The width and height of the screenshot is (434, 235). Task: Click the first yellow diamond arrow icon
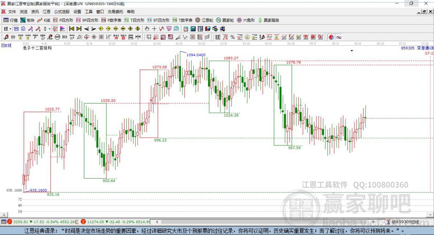click(x=101, y=29)
